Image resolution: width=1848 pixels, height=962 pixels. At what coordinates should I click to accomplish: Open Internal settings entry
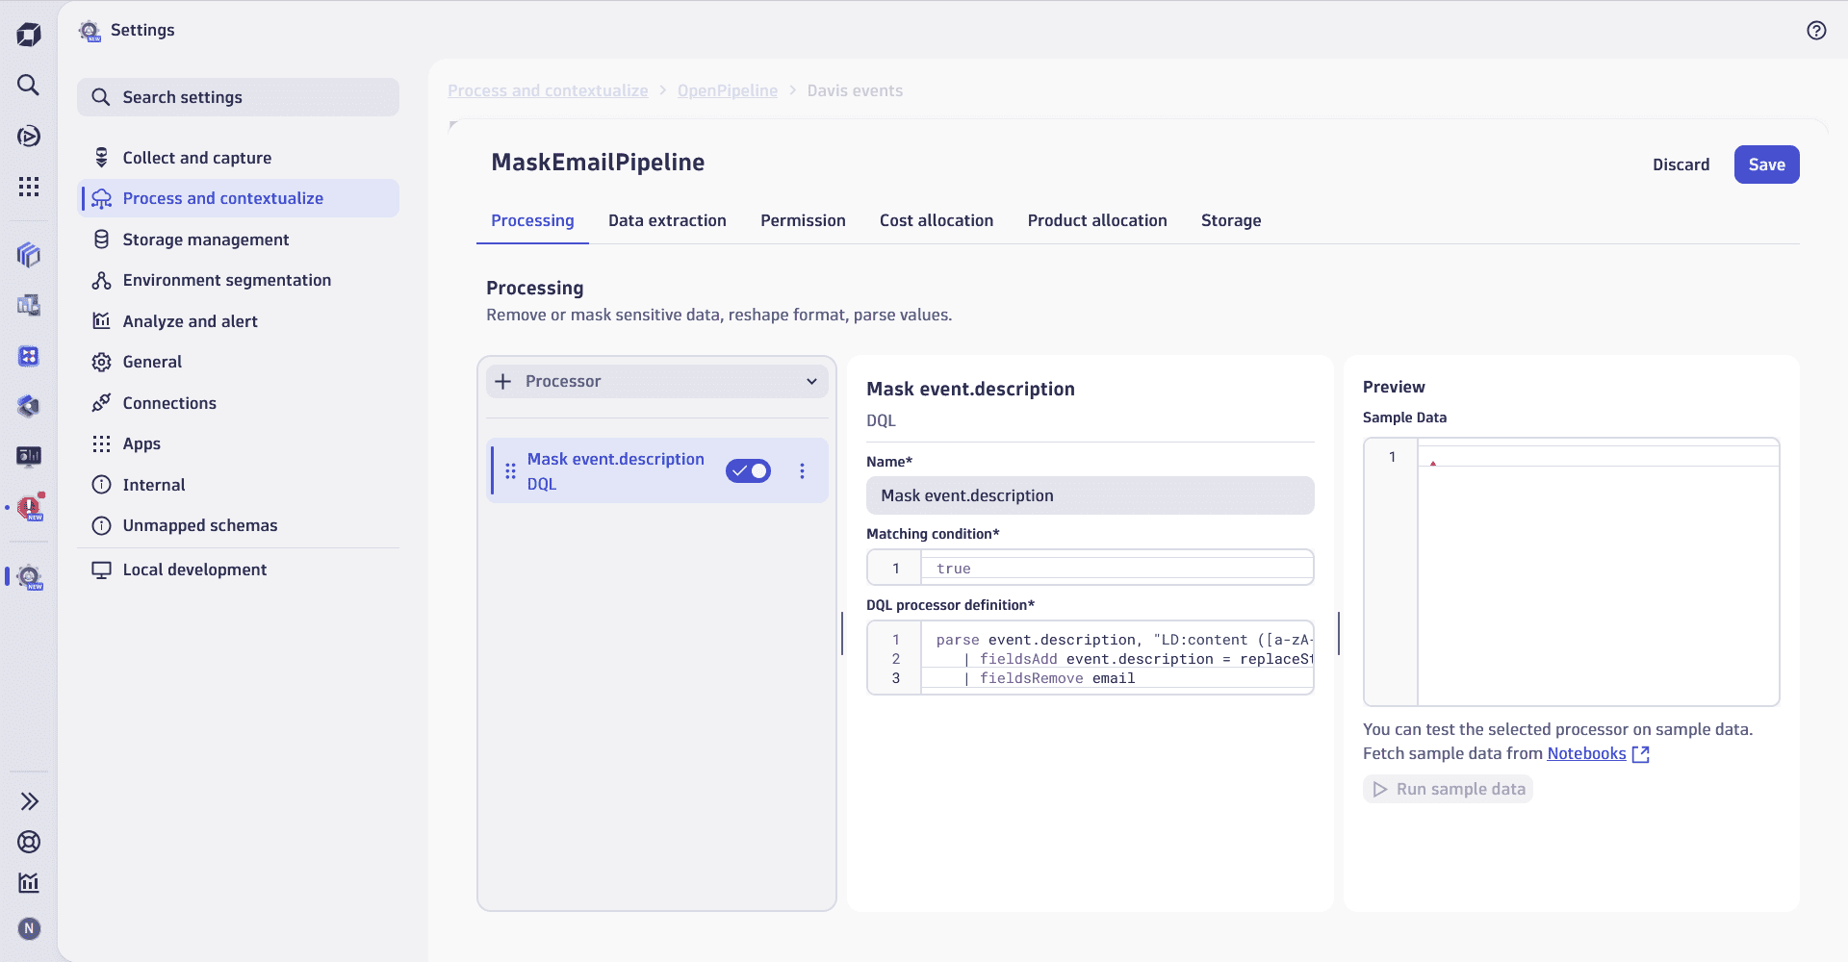tap(238, 485)
